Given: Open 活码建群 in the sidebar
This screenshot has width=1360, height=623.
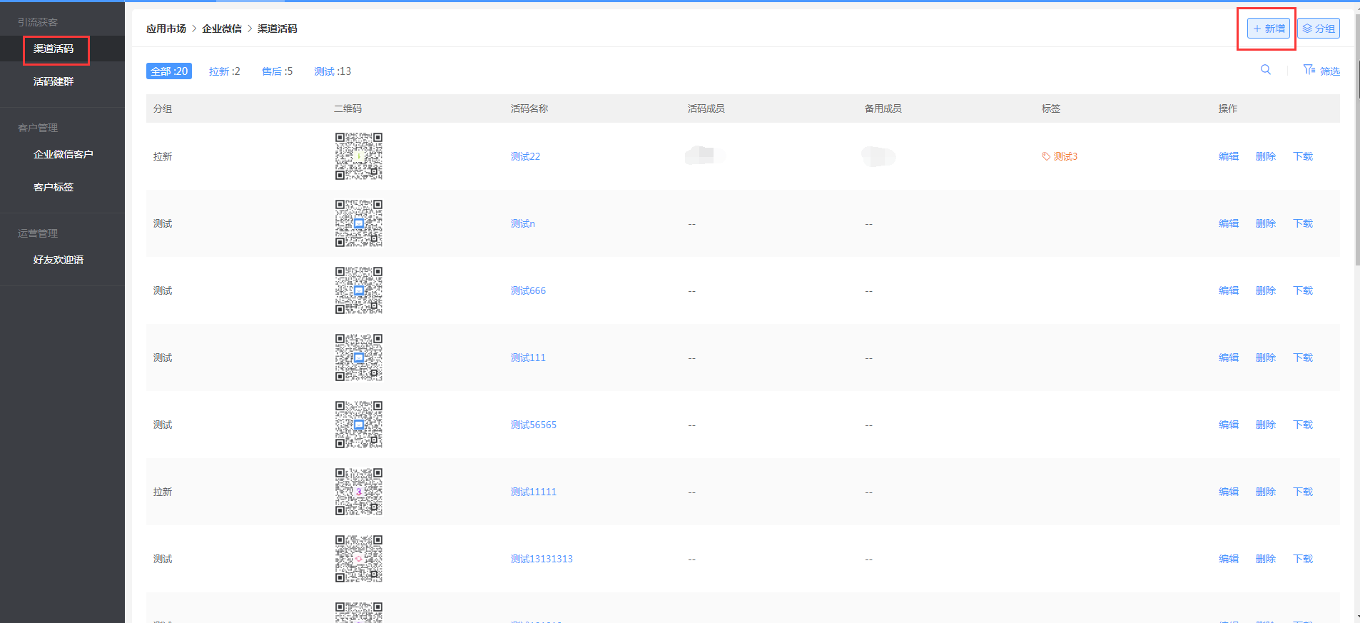Looking at the screenshot, I should pos(54,81).
